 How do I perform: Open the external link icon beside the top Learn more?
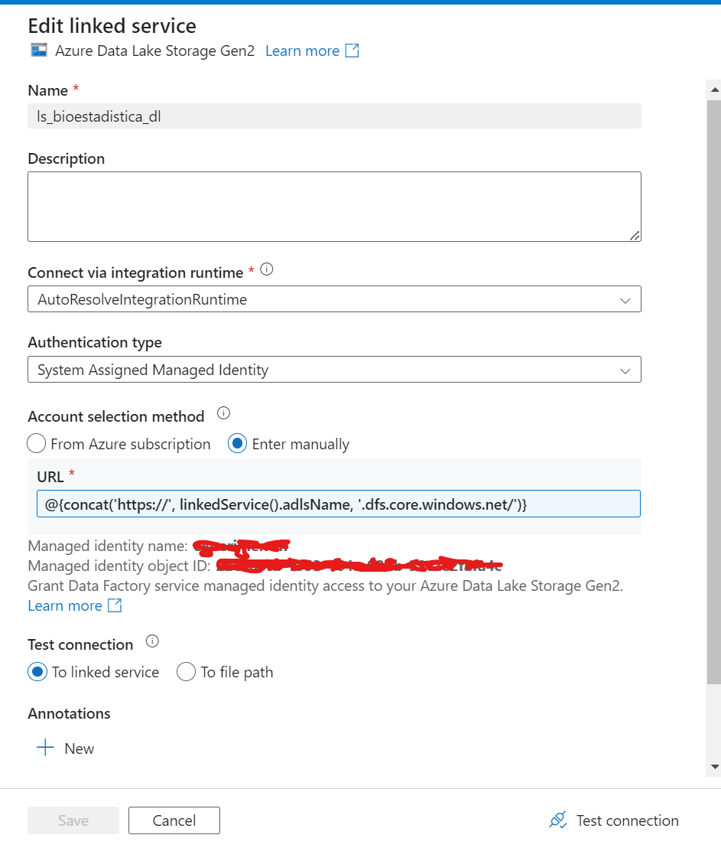click(x=352, y=51)
